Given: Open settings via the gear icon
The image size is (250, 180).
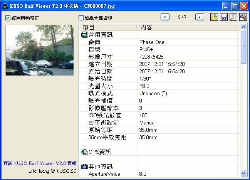Looking at the screenshot, I should pos(243,17).
